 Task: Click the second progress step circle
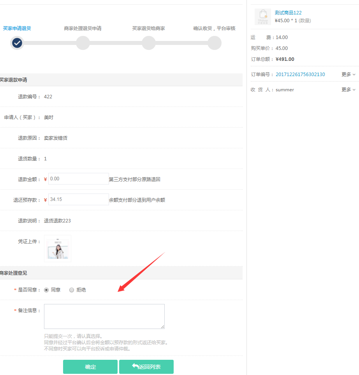click(x=83, y=43)
